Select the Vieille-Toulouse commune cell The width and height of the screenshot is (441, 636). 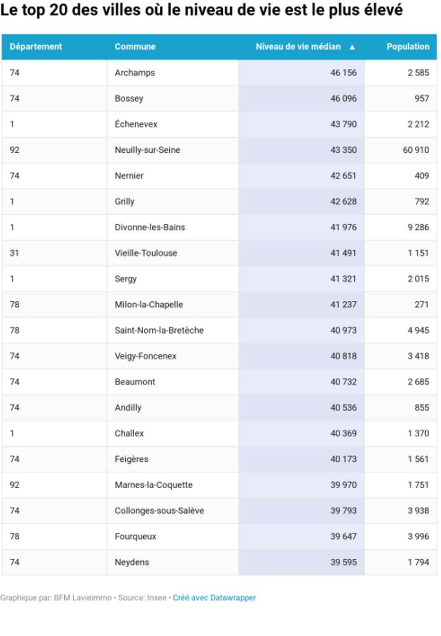coord(146,253)
